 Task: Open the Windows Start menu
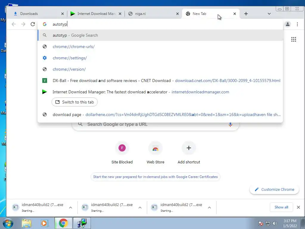pyautogui.click(x=8, y=223)
